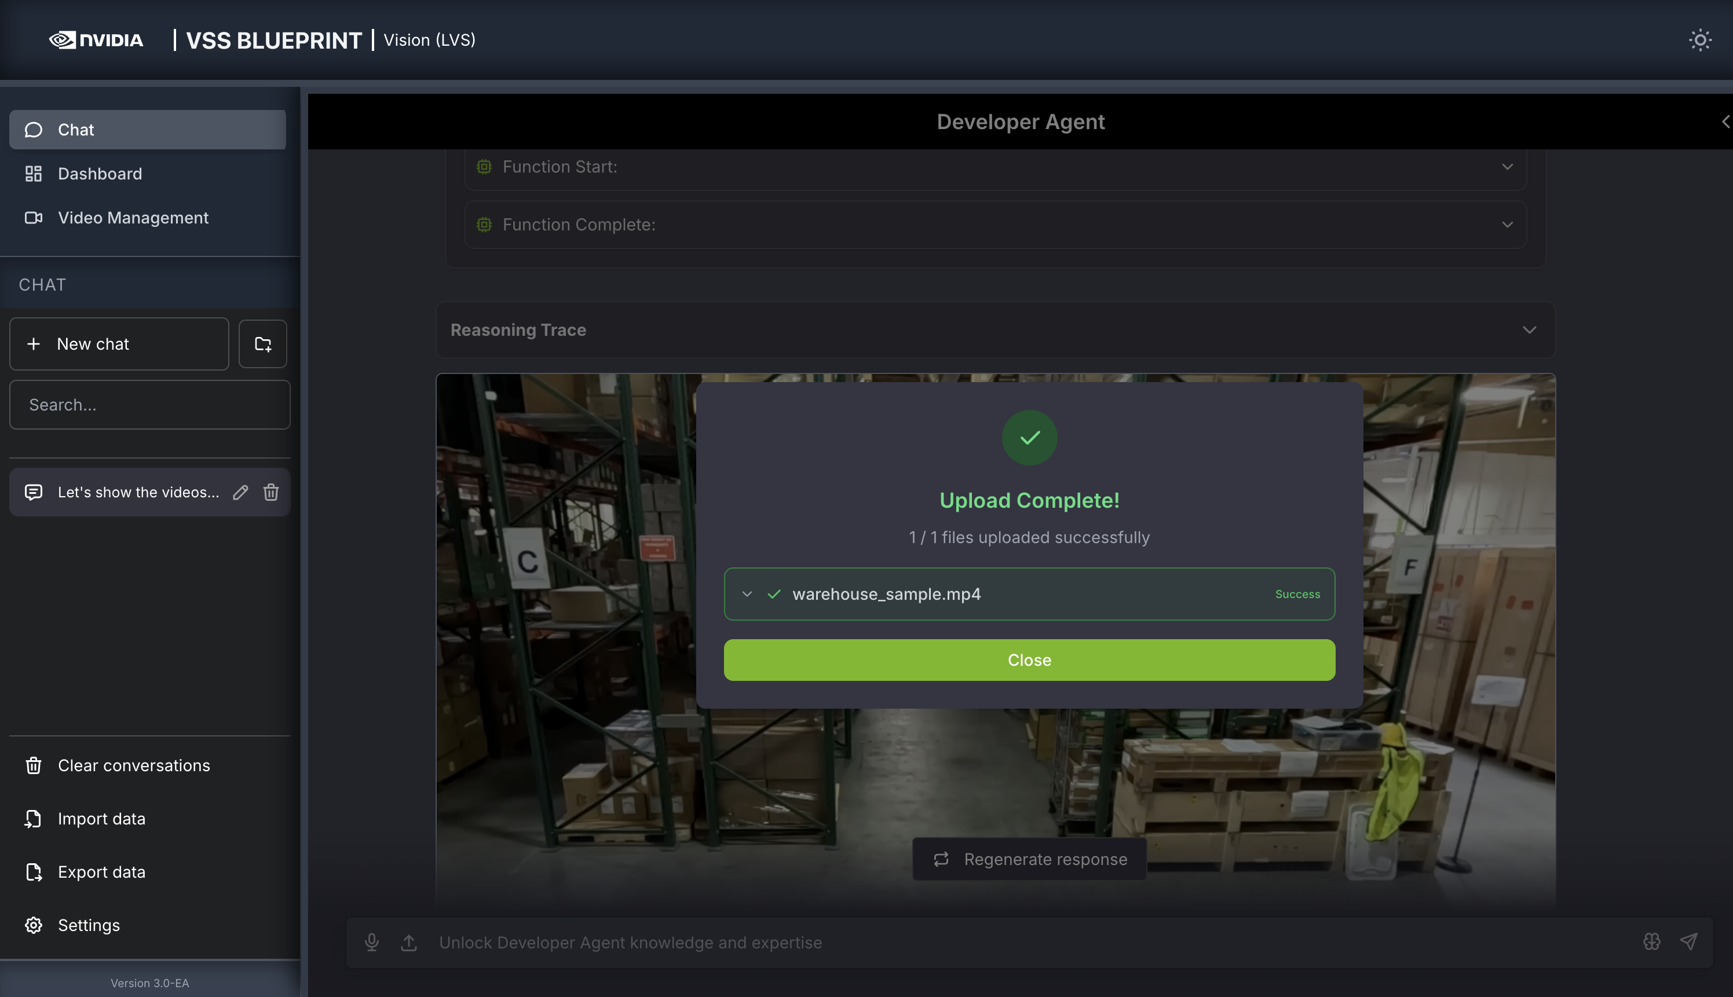Delete the "Let's show the videos" conversation
This screenshot has width=1733, height=997.
click(271, 492)
